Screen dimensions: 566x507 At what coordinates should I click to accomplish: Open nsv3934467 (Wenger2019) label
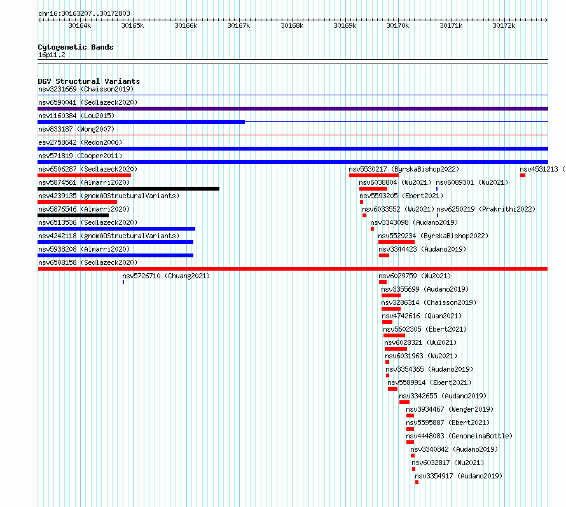[x=450, y=409]
